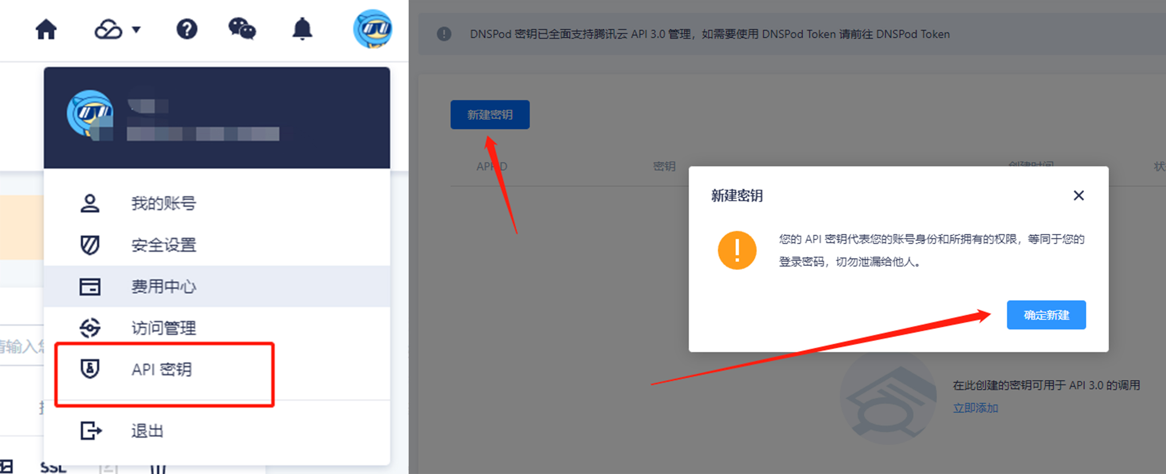Viewport: 1166px width, 474px height.
Task: Click the 新建密钥 button
Action: (x=489, y=115)
